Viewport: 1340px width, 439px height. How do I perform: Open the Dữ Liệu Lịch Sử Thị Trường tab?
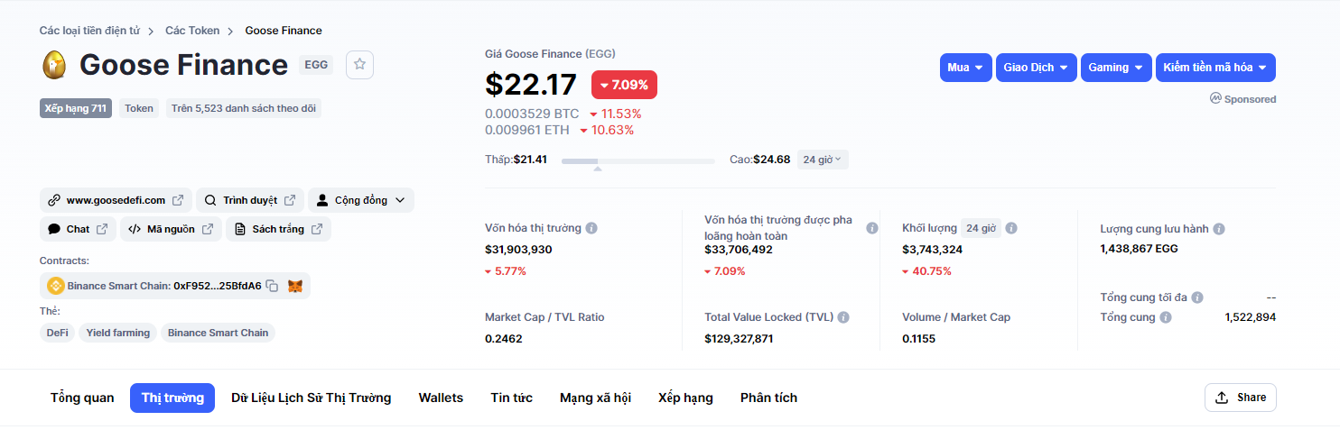click(x=311, y=398)
